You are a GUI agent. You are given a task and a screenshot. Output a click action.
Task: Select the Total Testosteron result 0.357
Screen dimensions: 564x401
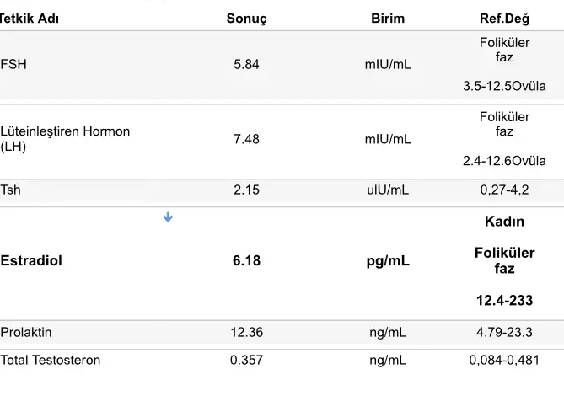pyautogui.click(x=246, y=360)
